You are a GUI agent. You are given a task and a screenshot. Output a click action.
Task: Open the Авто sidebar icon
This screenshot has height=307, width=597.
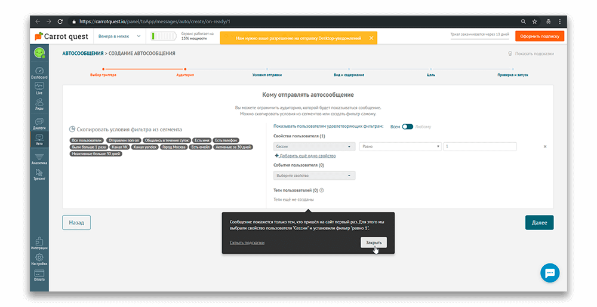(x=39, y=140)
